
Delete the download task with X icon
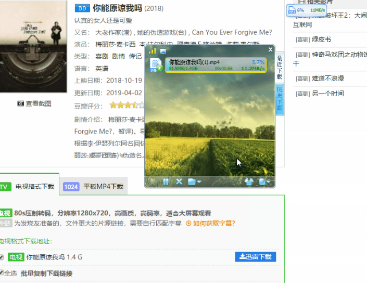pyautogui.click(x=179, y=181)
